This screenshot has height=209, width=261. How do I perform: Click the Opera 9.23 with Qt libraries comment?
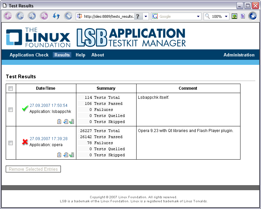pos(186,130)
